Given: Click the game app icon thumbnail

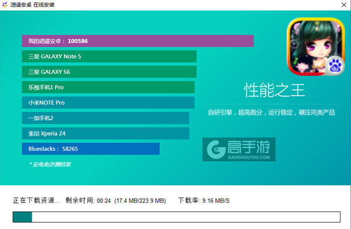Looking at the screenshot, I should (x=316, y=47).
